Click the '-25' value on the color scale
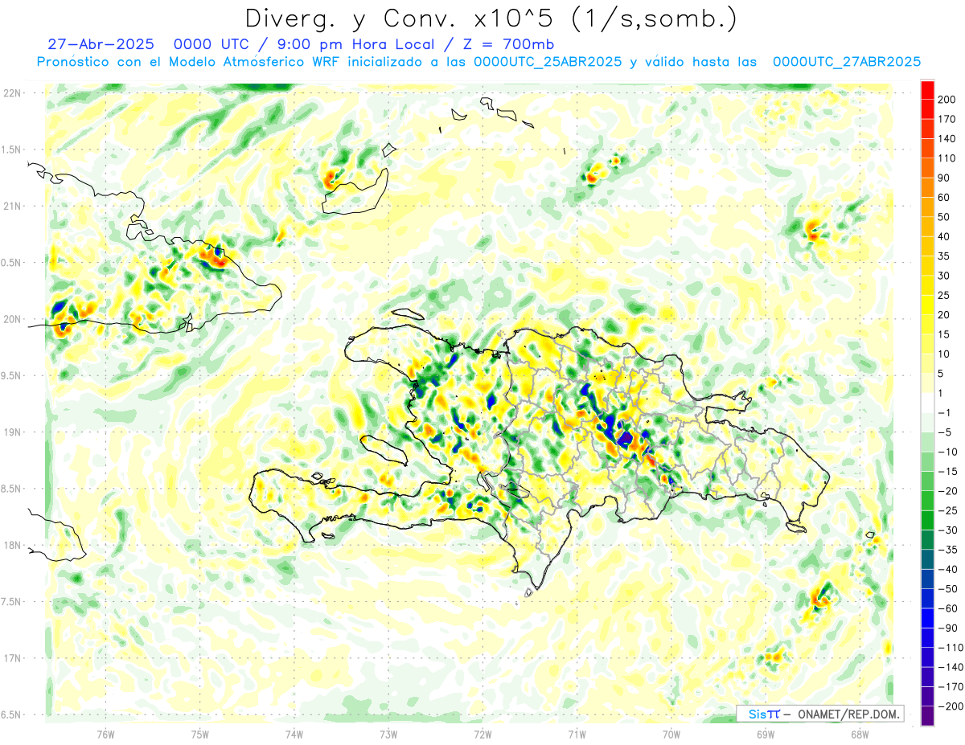The image size is (965, 745). 948,510
